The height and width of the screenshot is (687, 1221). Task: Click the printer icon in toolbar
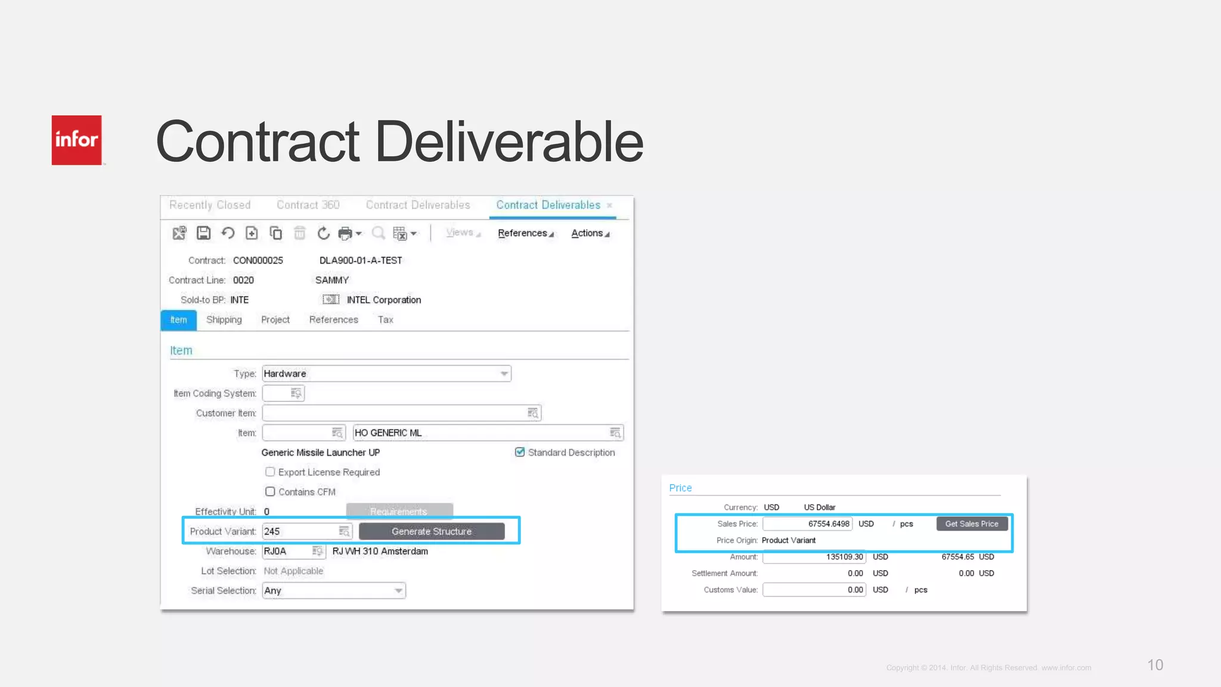click(345, 233)
